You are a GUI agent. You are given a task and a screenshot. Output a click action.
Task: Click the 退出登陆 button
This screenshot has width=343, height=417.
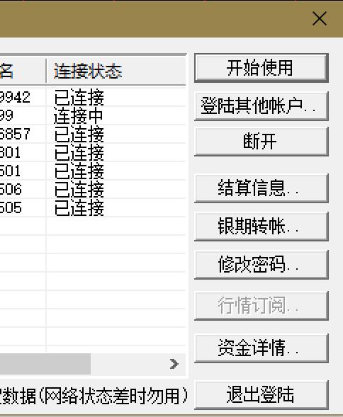click(262, 395)
